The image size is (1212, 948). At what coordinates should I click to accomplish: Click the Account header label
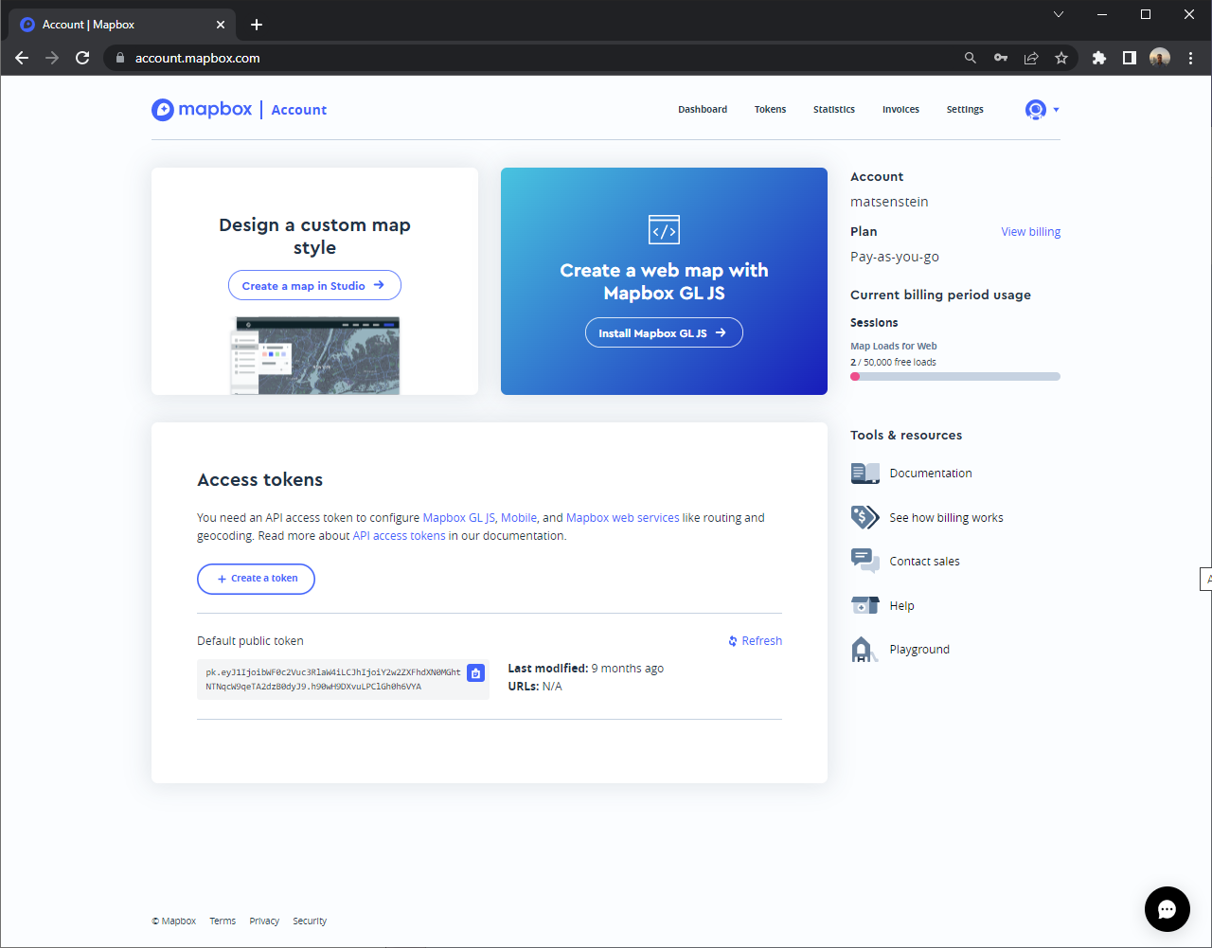298,110
